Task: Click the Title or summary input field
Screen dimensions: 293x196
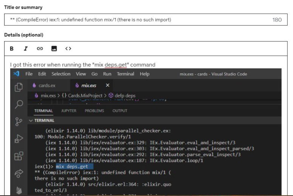Action: (146, 20)
